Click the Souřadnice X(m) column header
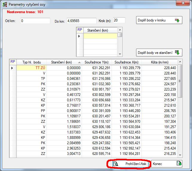Image resolution: width=192 pixels, height=171 pixels. 127,62
